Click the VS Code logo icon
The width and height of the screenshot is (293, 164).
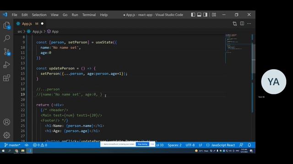coord(5,15)
